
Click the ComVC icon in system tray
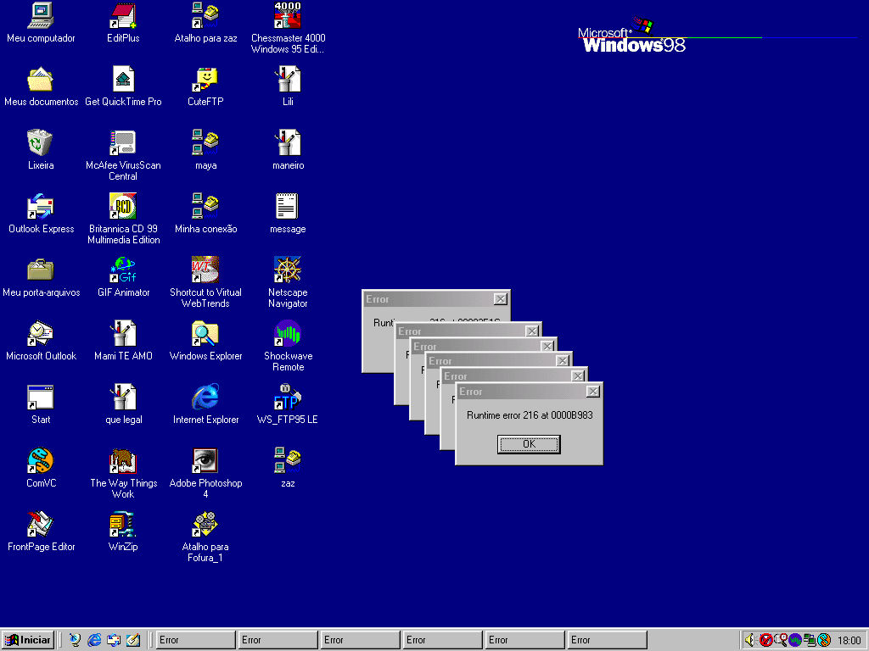(x=824, y=640)
